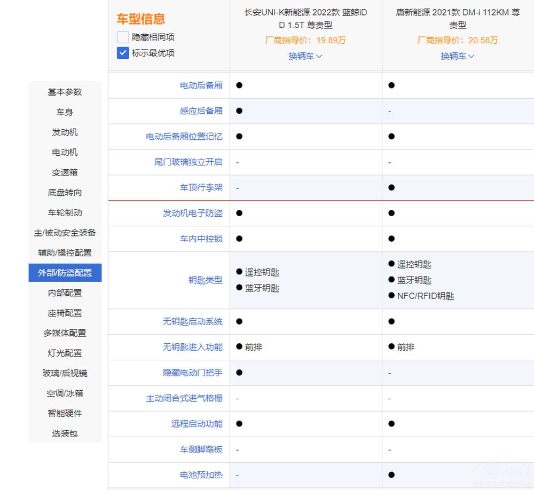This screenshot has height=490, width=534.
Task: Open the 多媒体配置 section
Action: click(65, 333)
